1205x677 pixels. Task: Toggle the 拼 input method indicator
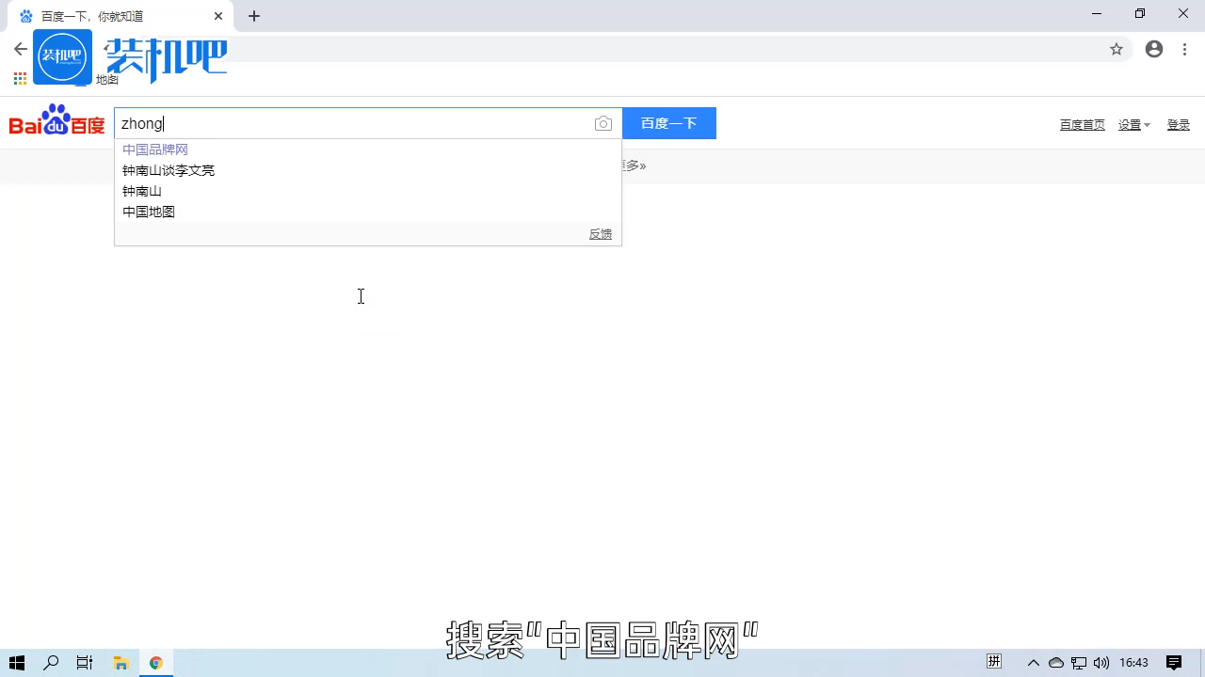click(994, 662)
